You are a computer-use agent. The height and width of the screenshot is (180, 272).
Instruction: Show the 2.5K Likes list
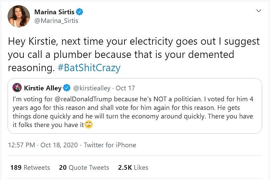click(x=133, y=167)
